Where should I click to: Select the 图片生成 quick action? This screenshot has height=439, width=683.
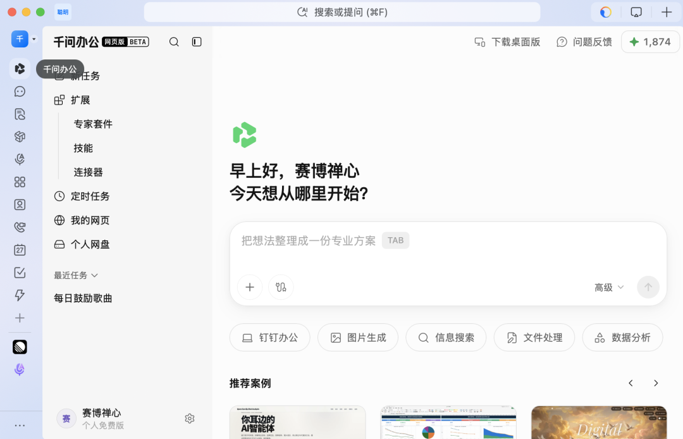coord(358,338)
